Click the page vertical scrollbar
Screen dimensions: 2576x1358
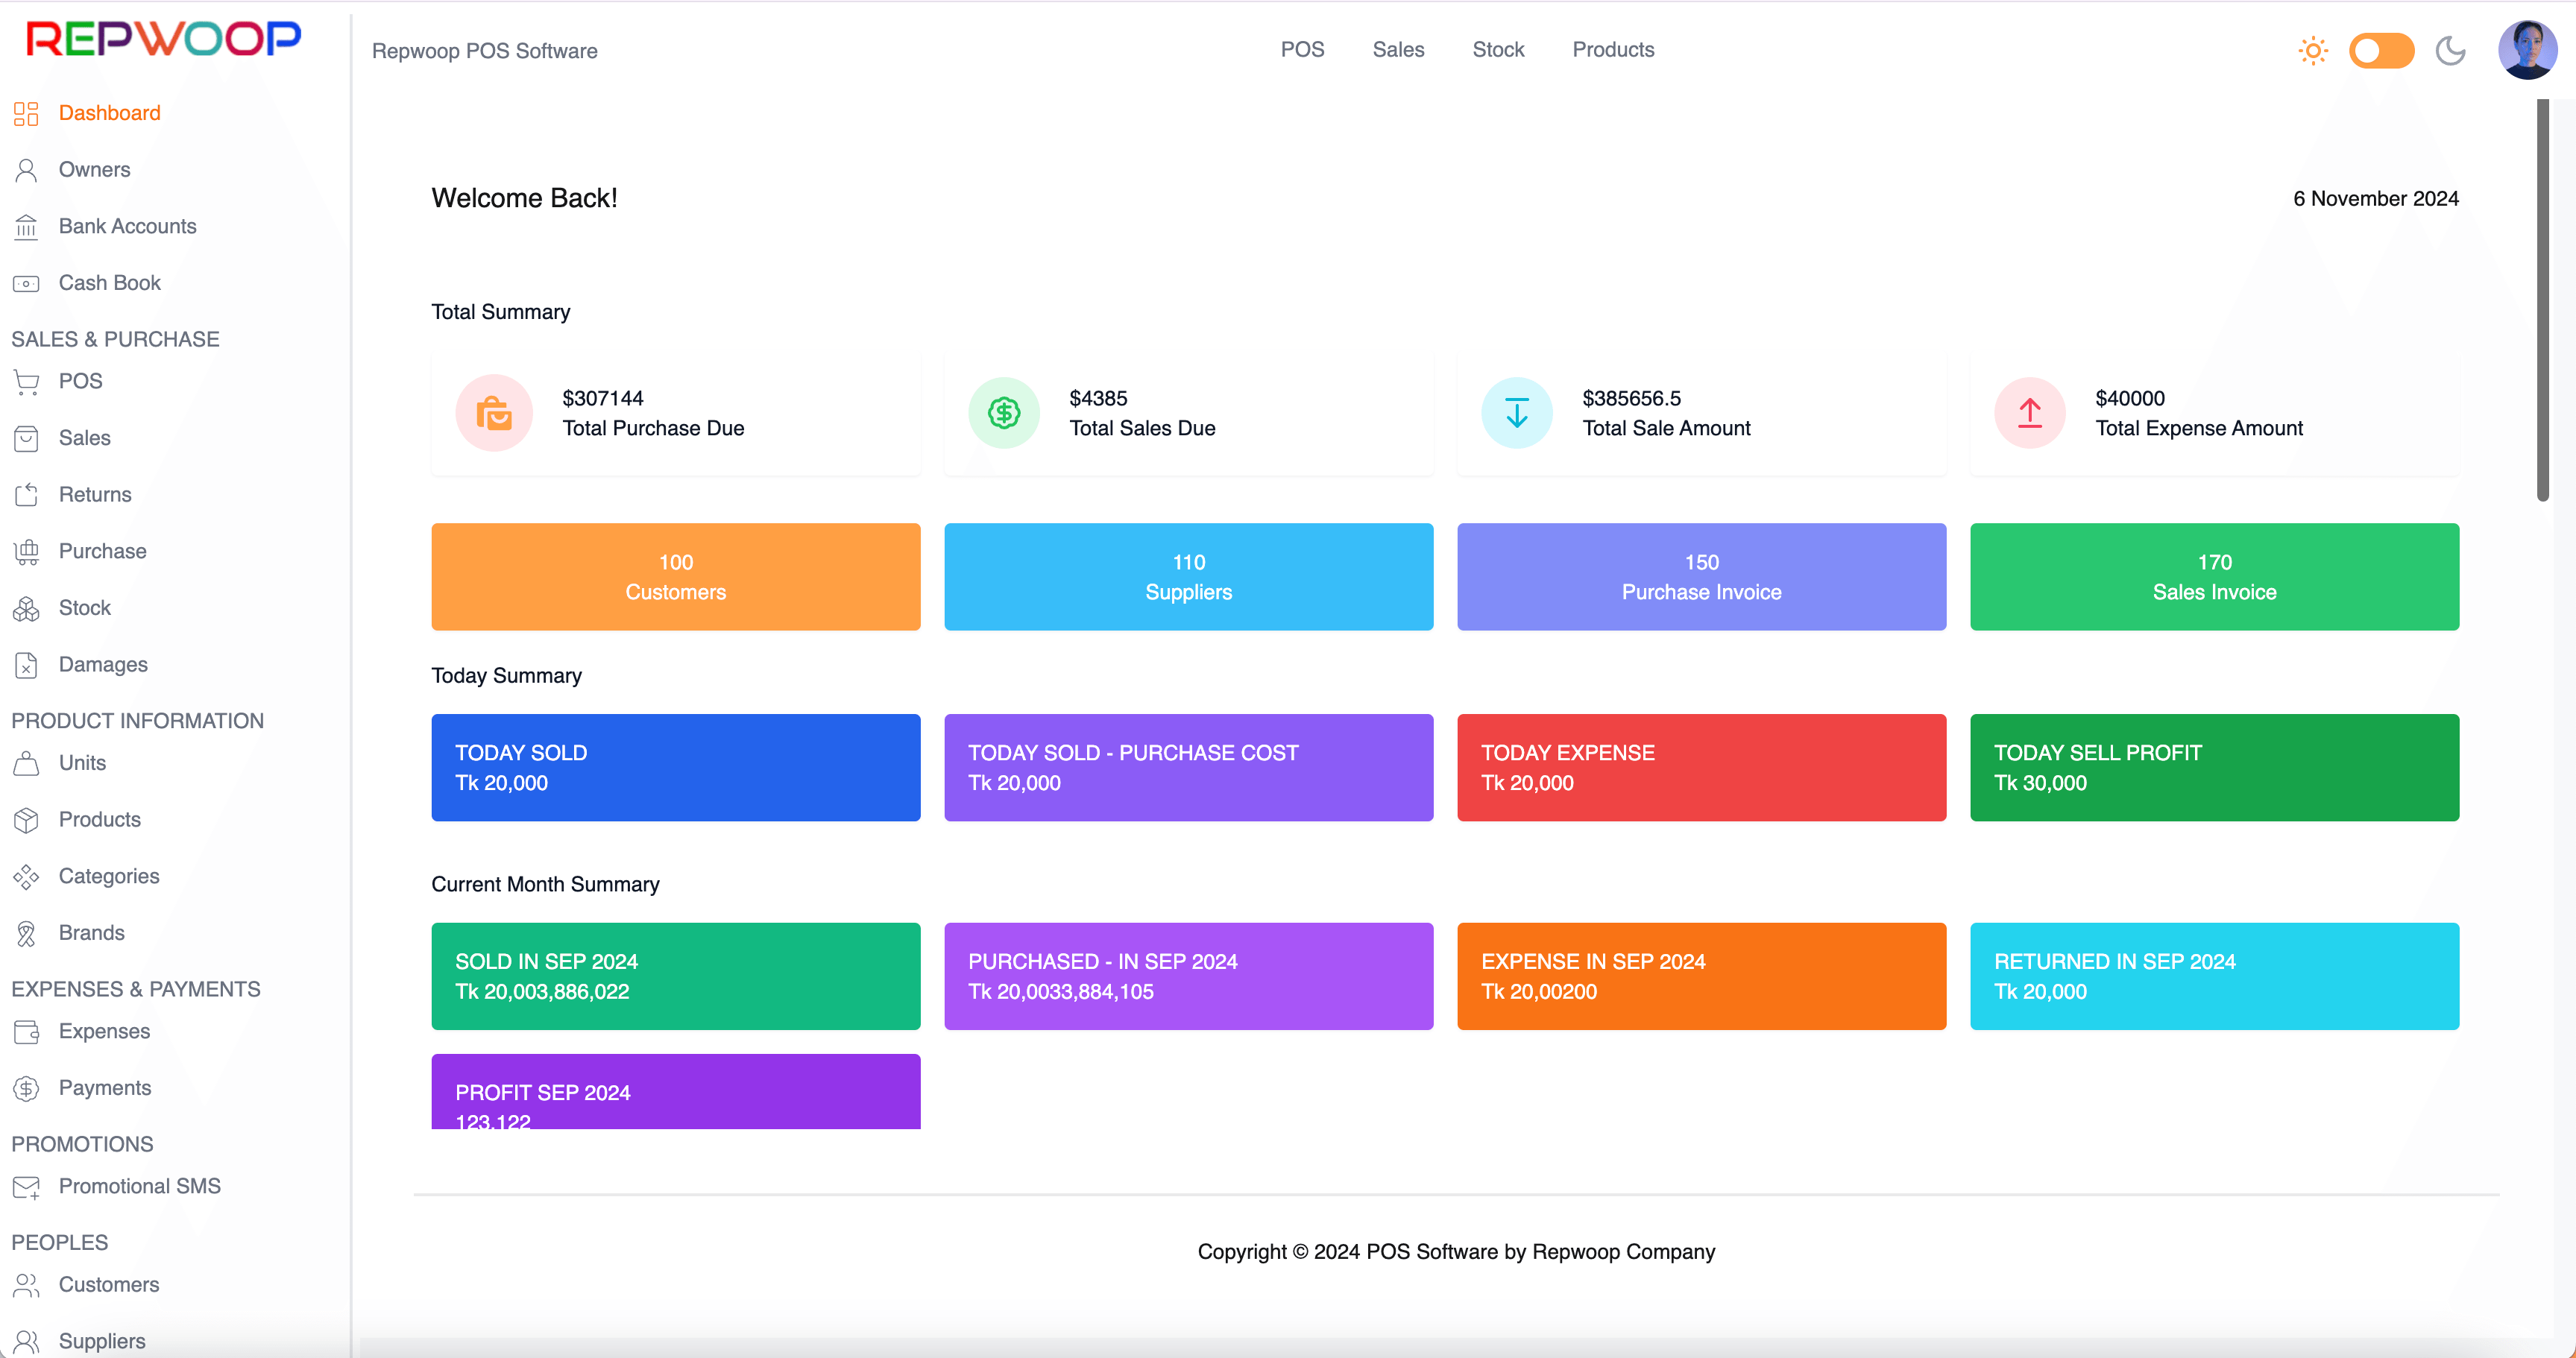pyautogui.click(x=2542, y=300)
